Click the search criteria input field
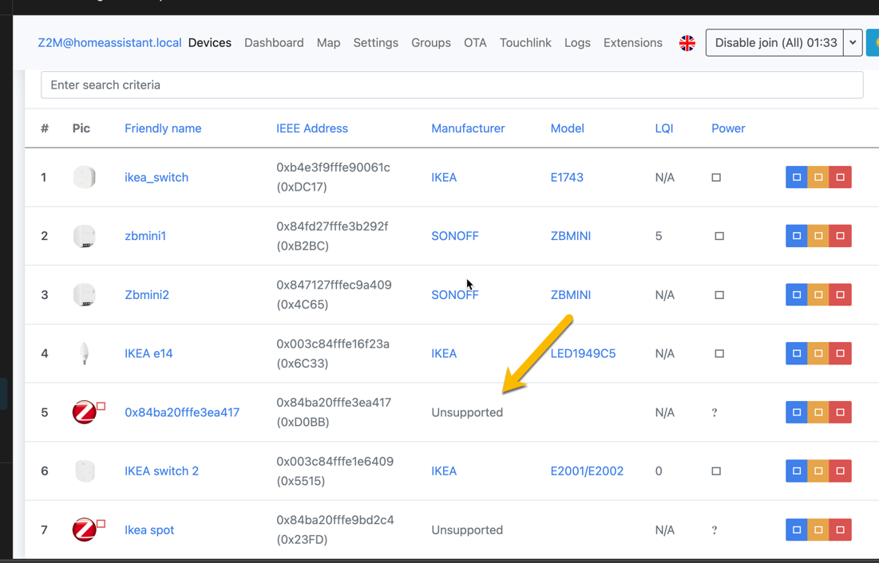The image size is (879, 563). 451,85
